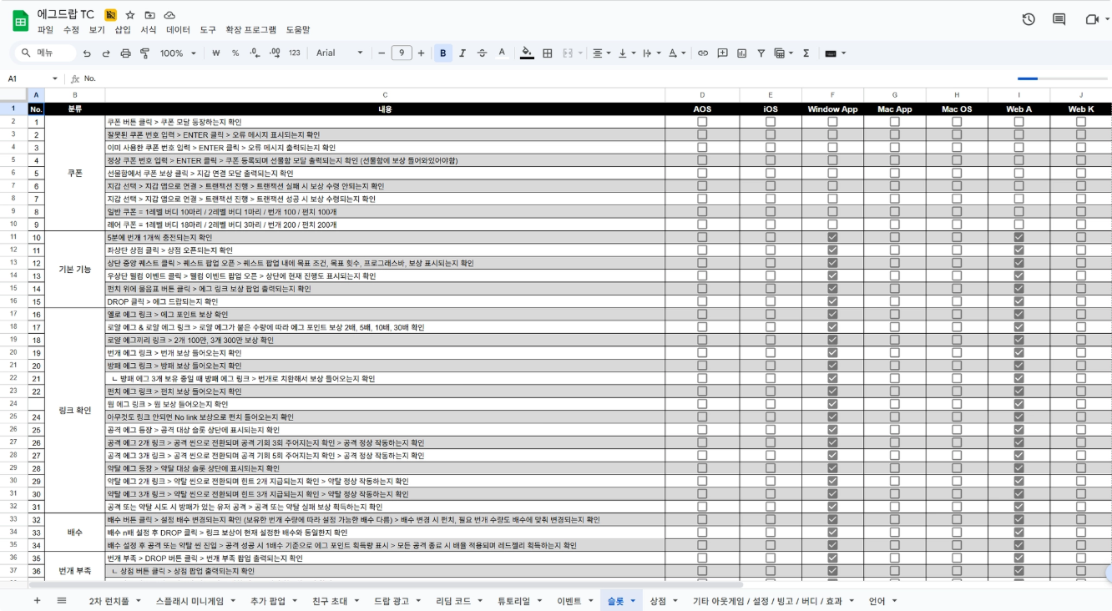Click the increase font size plus button
The image size is (1112, 611).
(422, 53)
